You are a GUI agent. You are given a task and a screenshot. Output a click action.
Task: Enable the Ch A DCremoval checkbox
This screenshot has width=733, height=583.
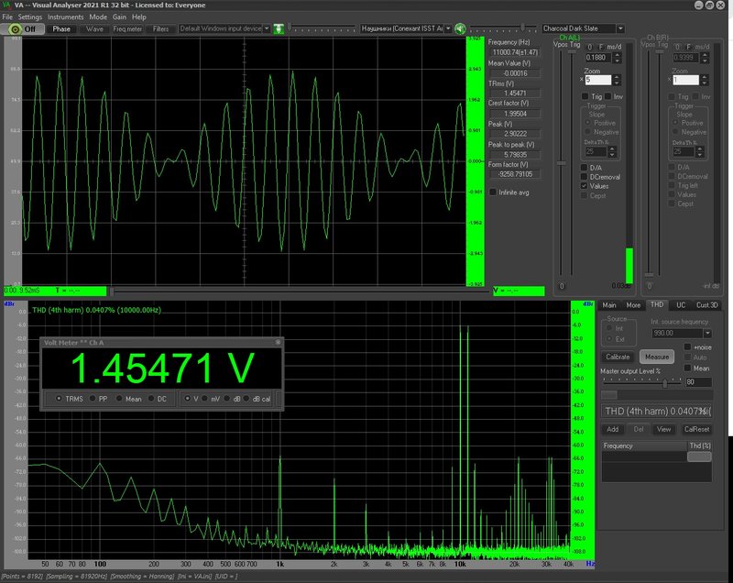pyautogui.click(x=584, y=177)
